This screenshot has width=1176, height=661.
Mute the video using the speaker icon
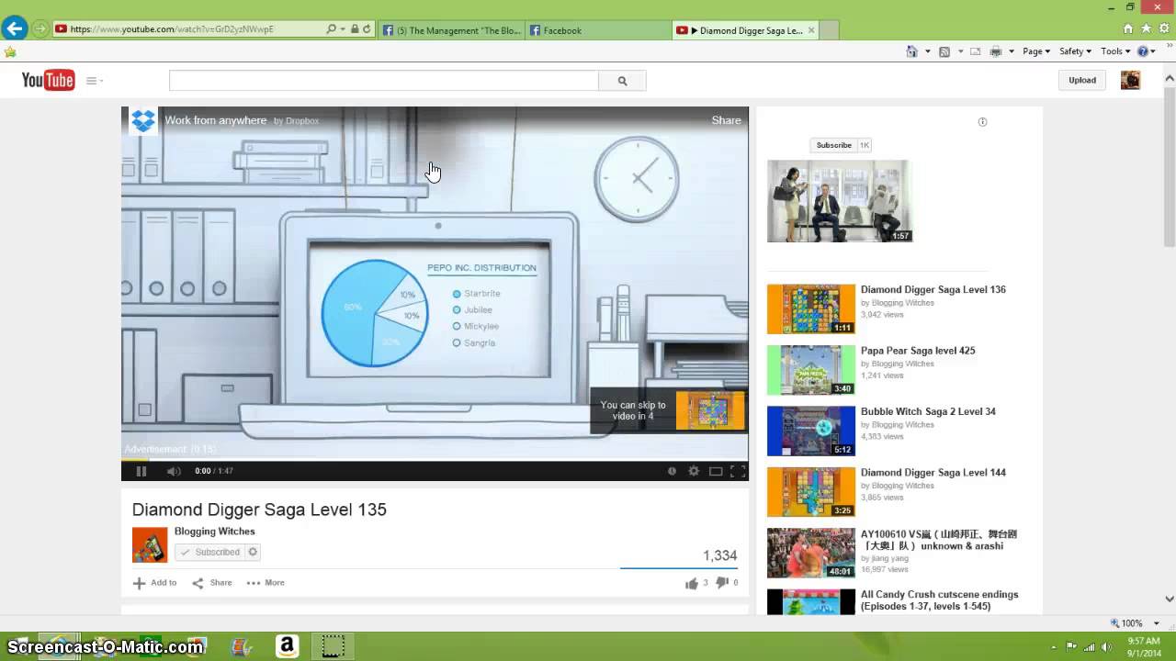[174, 471]
